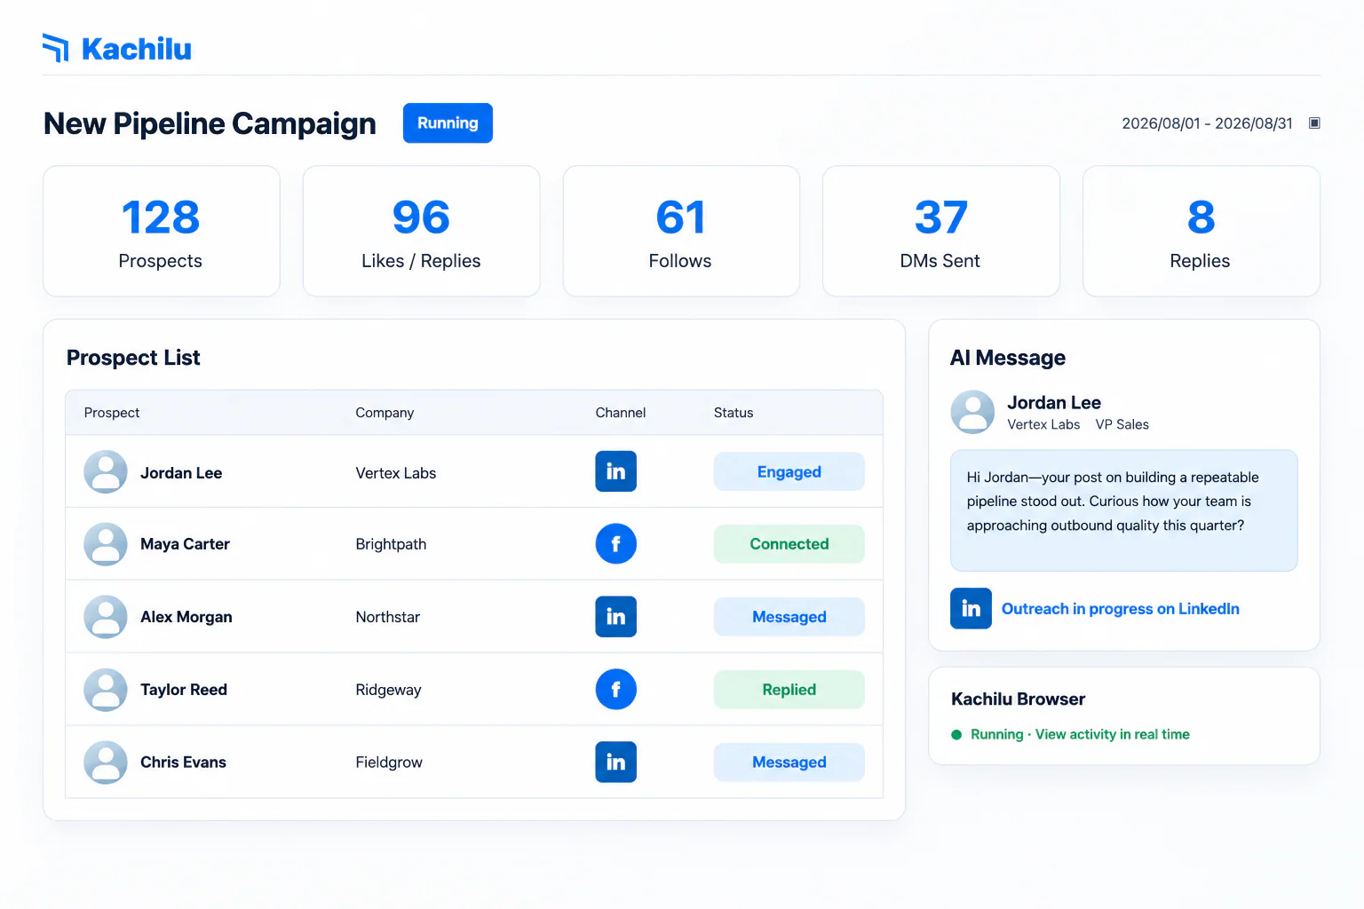Click Connected status badge for Maya Carter

(x=789, y=544)
